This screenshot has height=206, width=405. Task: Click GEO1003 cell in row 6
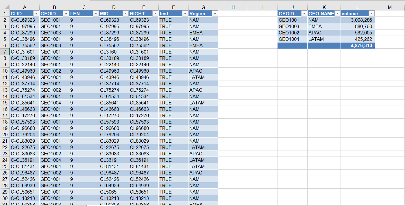[x=54, y=45]
